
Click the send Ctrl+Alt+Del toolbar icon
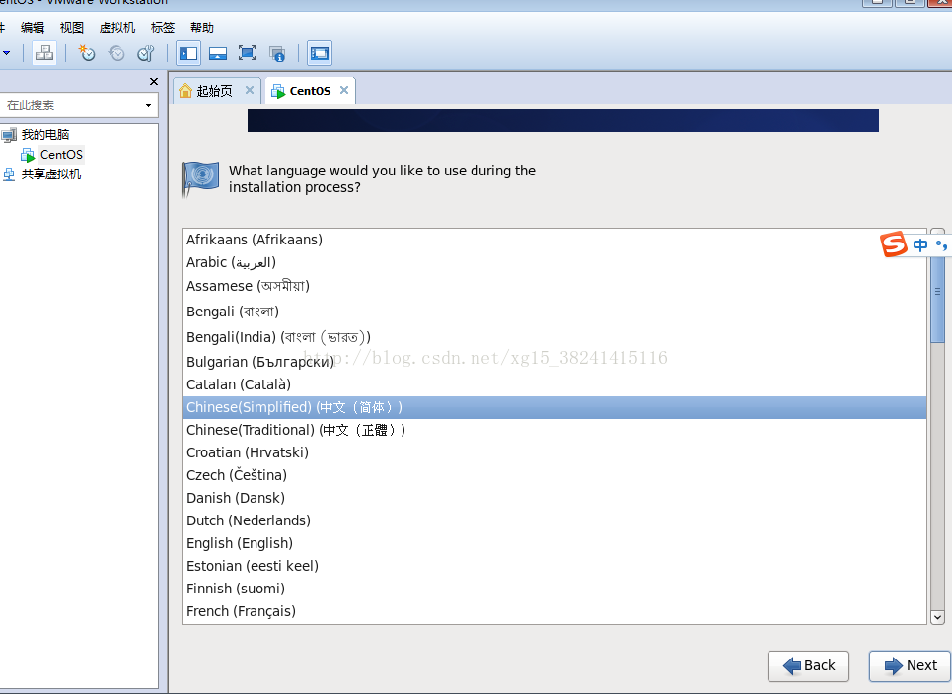[x=43, y=53]
